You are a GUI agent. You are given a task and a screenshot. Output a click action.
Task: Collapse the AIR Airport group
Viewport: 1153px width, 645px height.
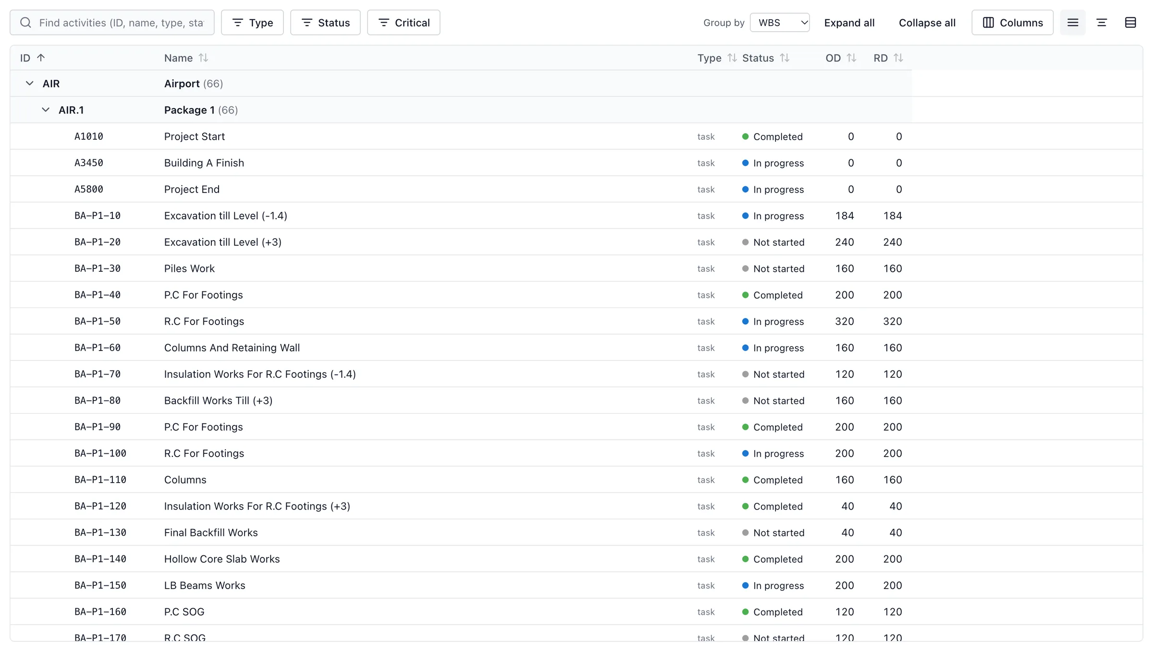click(x=30, y=84)
